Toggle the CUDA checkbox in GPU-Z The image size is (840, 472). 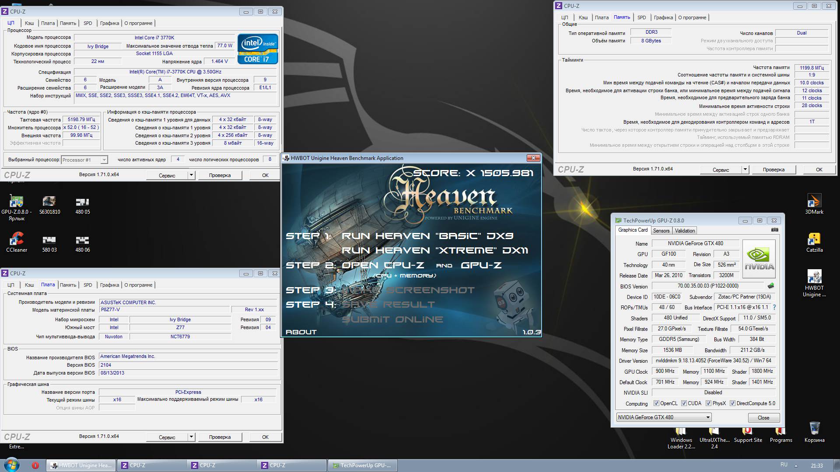pos(683,403)
